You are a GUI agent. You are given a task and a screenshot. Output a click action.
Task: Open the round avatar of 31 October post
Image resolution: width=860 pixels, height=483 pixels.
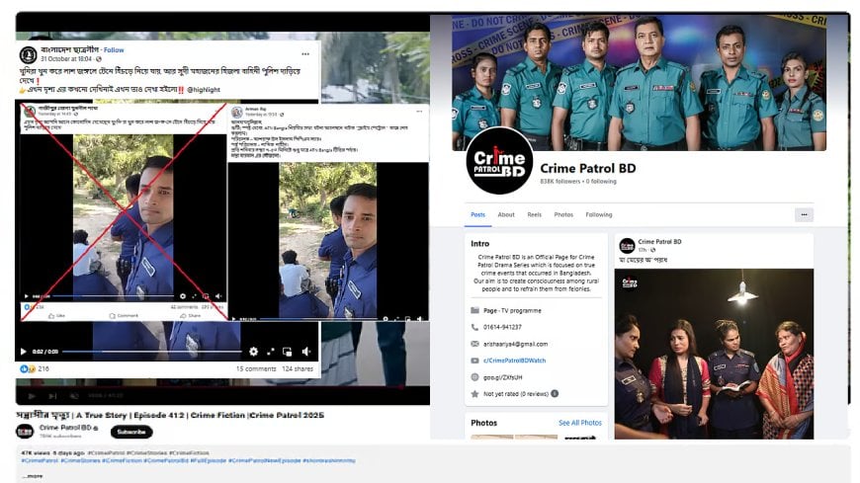click(x=28, y=55)
